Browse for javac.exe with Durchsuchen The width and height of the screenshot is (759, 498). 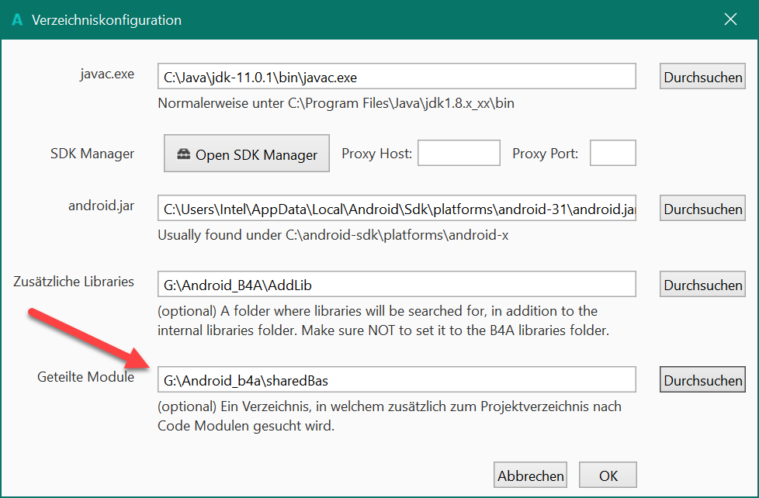click(703, 77)
